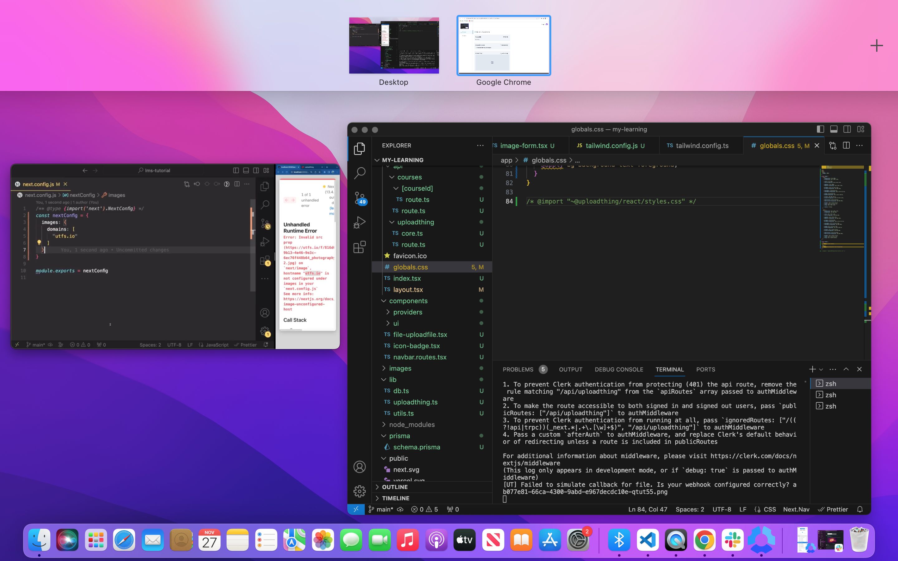Screen dimensions: 898x561
Task: Open the Run and Debug view
Action: tap(359, 222)
